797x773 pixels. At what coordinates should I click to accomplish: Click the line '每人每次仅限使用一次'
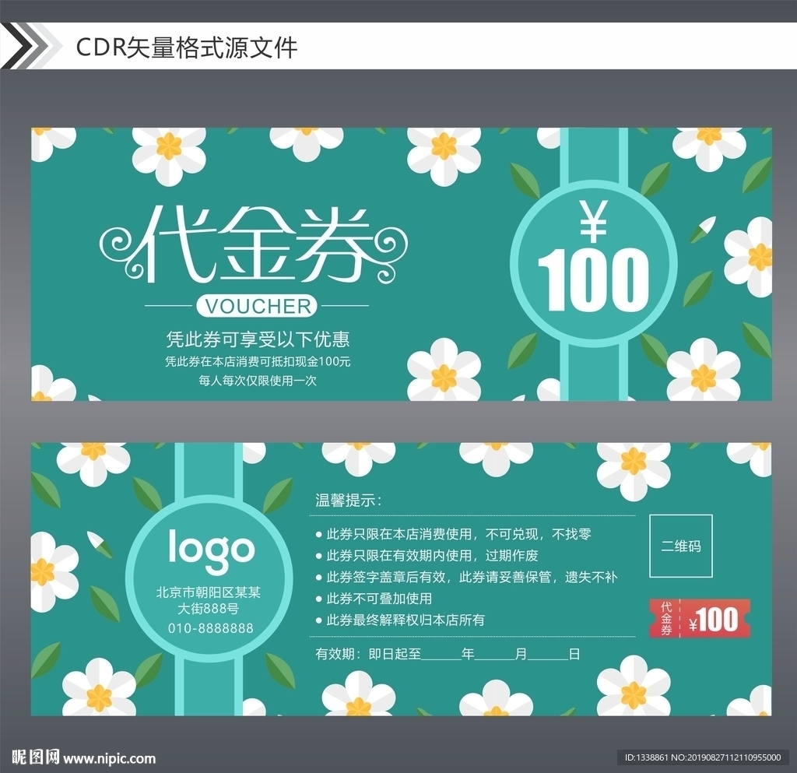coord(258,380)
